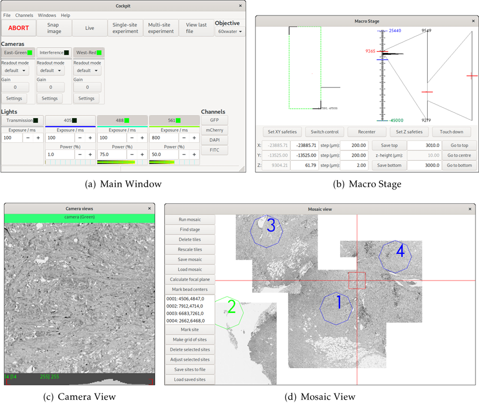Image resolution: width=479 pixels, height=405 pixels.
Task: Recenter the macro stage
Action: [367, 132]
